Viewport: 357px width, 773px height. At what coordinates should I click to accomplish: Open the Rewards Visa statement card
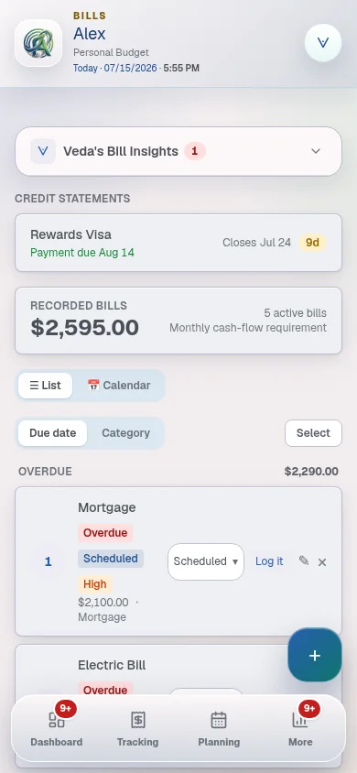pyautogui.click(x=178, y=243)
